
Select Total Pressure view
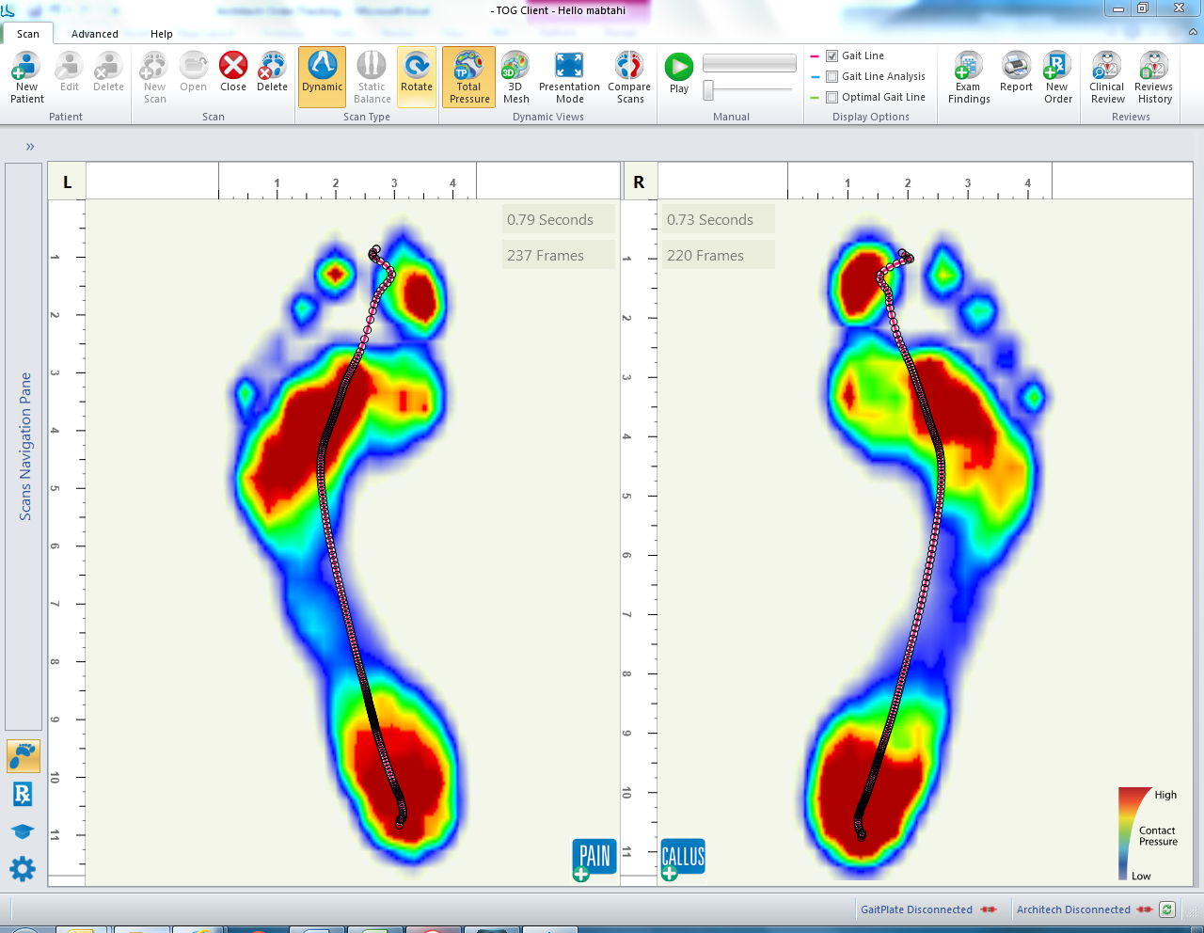click(x=468, y=77)
